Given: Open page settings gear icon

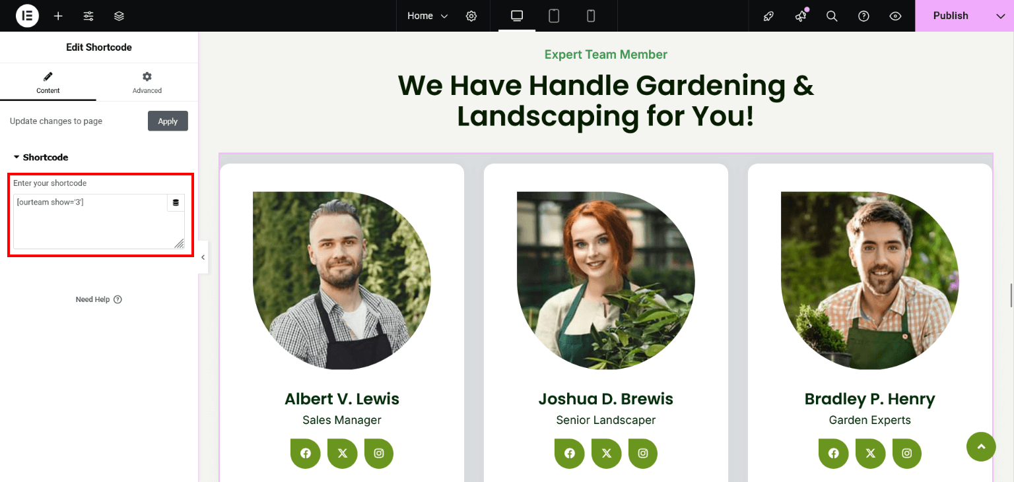Looking at the screenshot, I should (x=471, y=16).
